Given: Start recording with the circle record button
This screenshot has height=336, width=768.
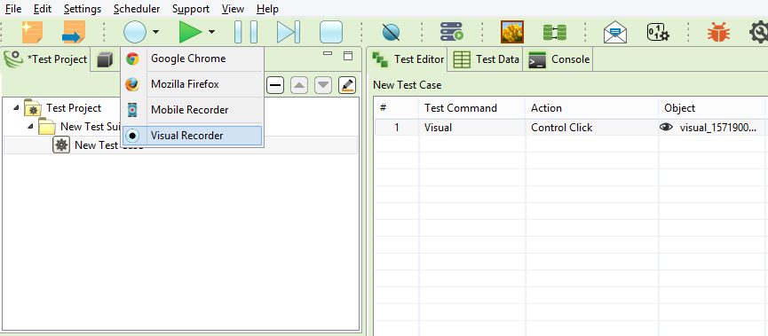Looking at the screenshot, I should click(x=135, y=32).
